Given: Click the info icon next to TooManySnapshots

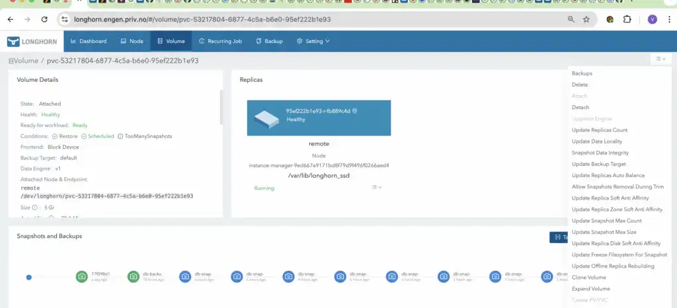Looking at the screenshot, I should pos(120,136).
